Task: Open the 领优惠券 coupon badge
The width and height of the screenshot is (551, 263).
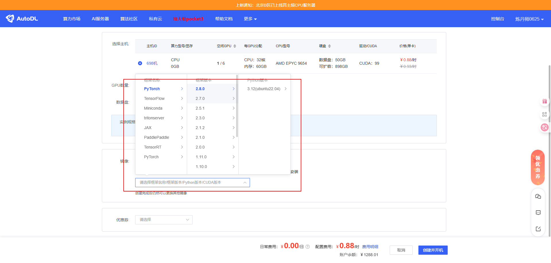Action: tap(538, 167)
